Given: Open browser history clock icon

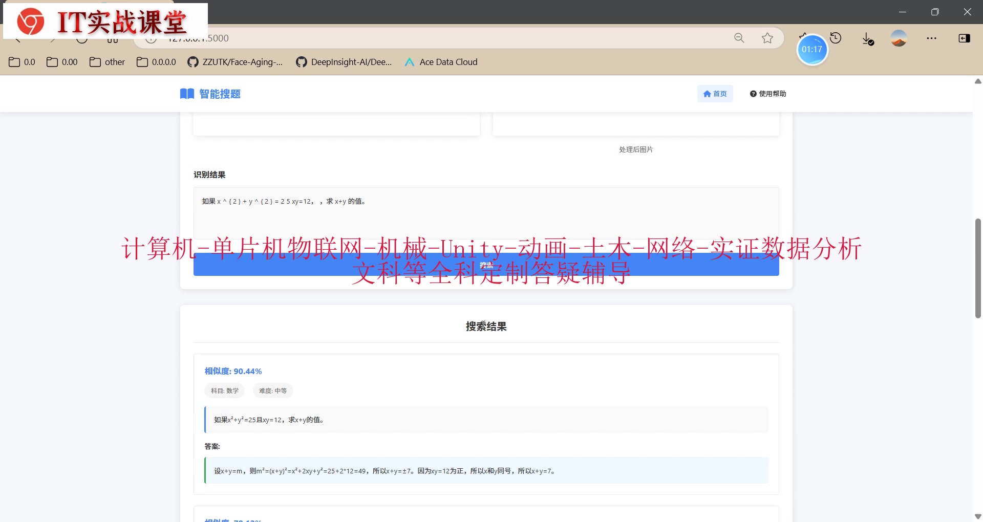Looking at the screenshot, I should 836,38.
